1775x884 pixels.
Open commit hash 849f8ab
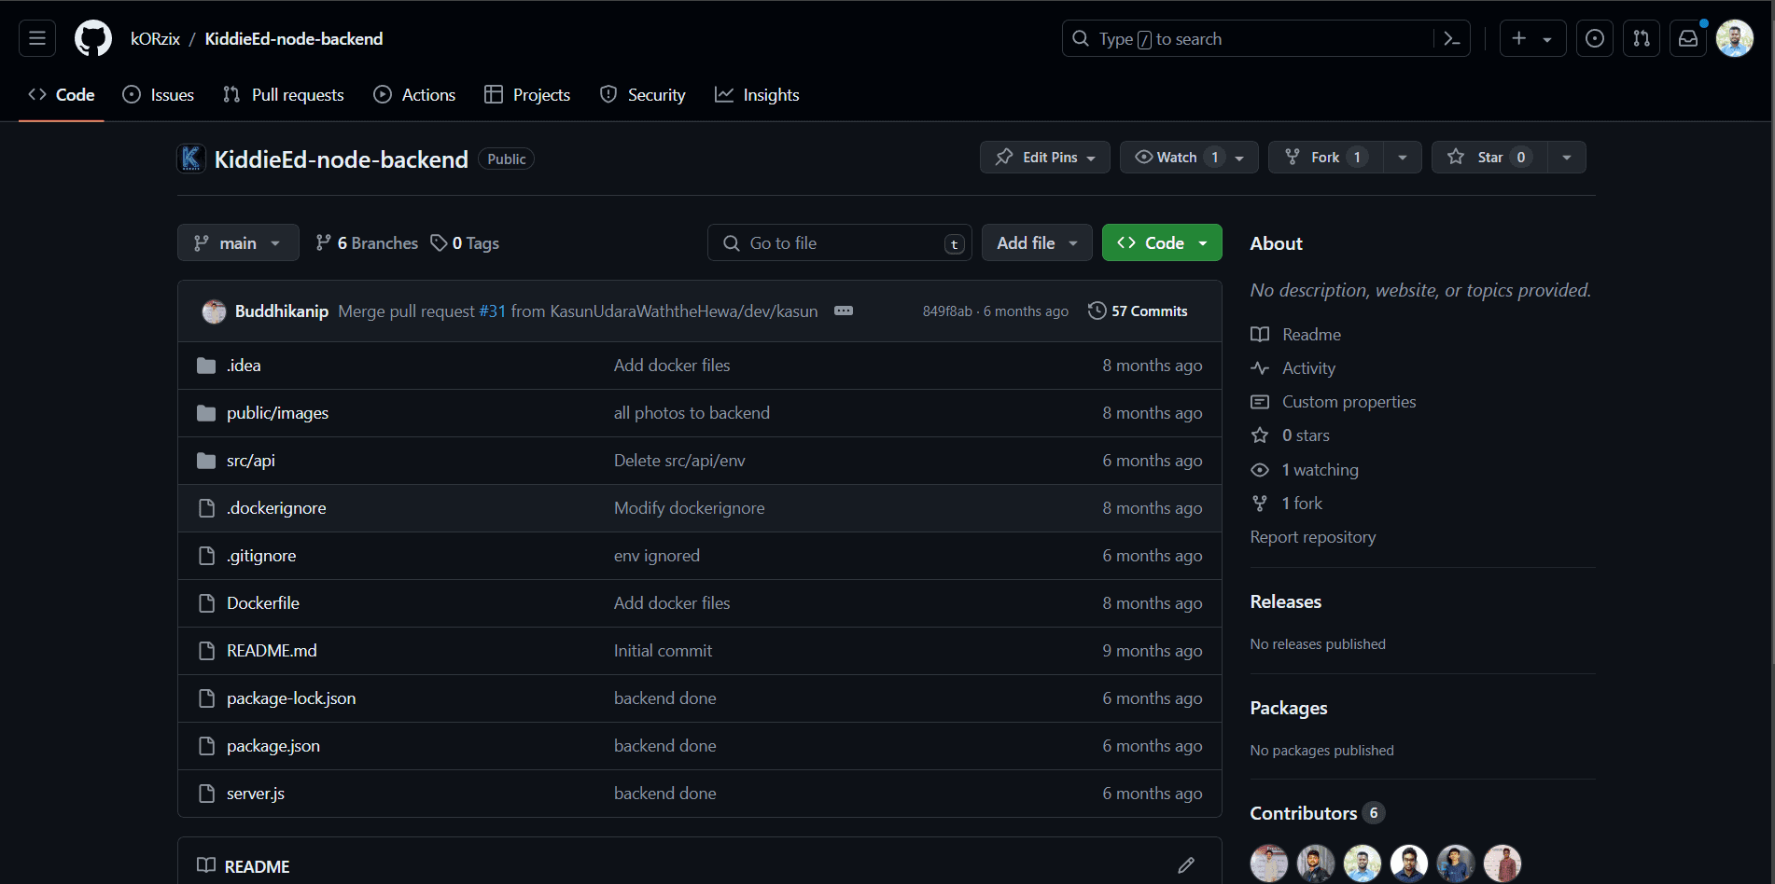click(x=947, y=311)
